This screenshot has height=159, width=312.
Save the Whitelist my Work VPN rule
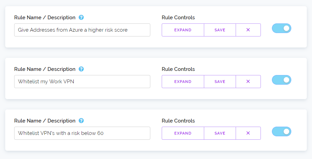click(220, 82)
